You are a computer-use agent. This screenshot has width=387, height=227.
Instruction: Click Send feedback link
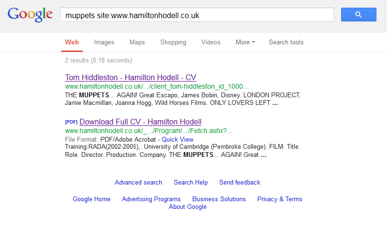(x=240, y=182)
